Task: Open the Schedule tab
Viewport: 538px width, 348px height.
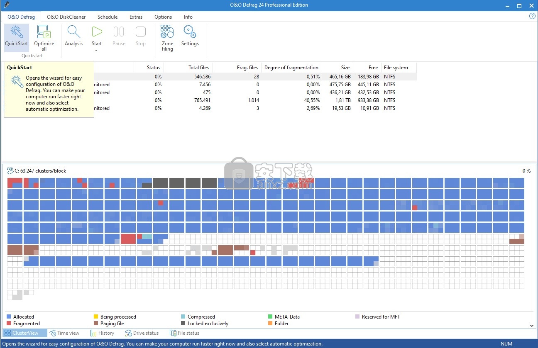Action: tap(108, 17)
